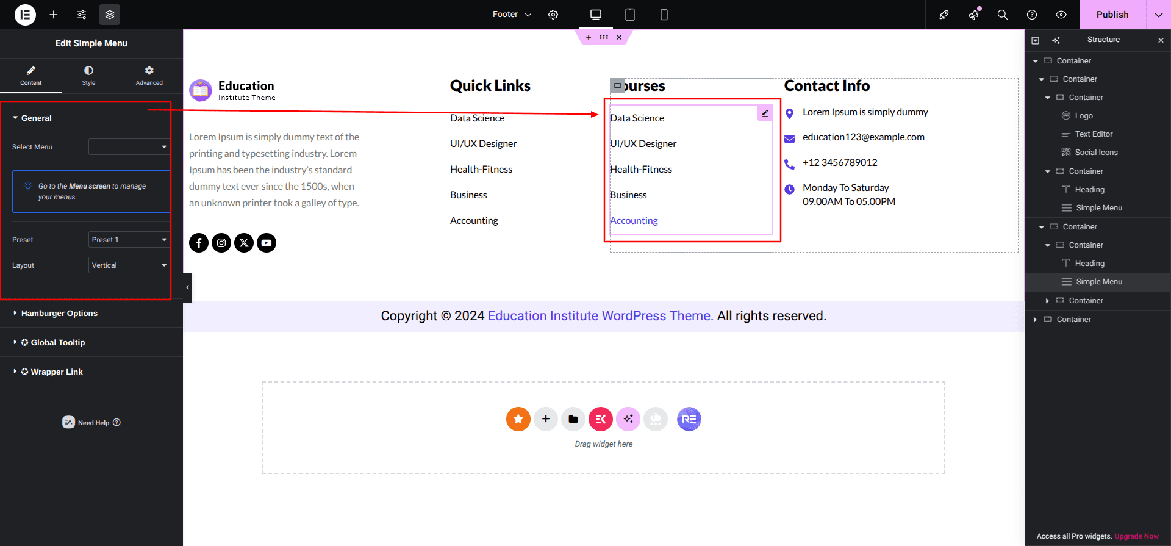The width and height of the screenshot is (1171, 546).
Task: Switch to tablet preview mode
Action: 630,15
